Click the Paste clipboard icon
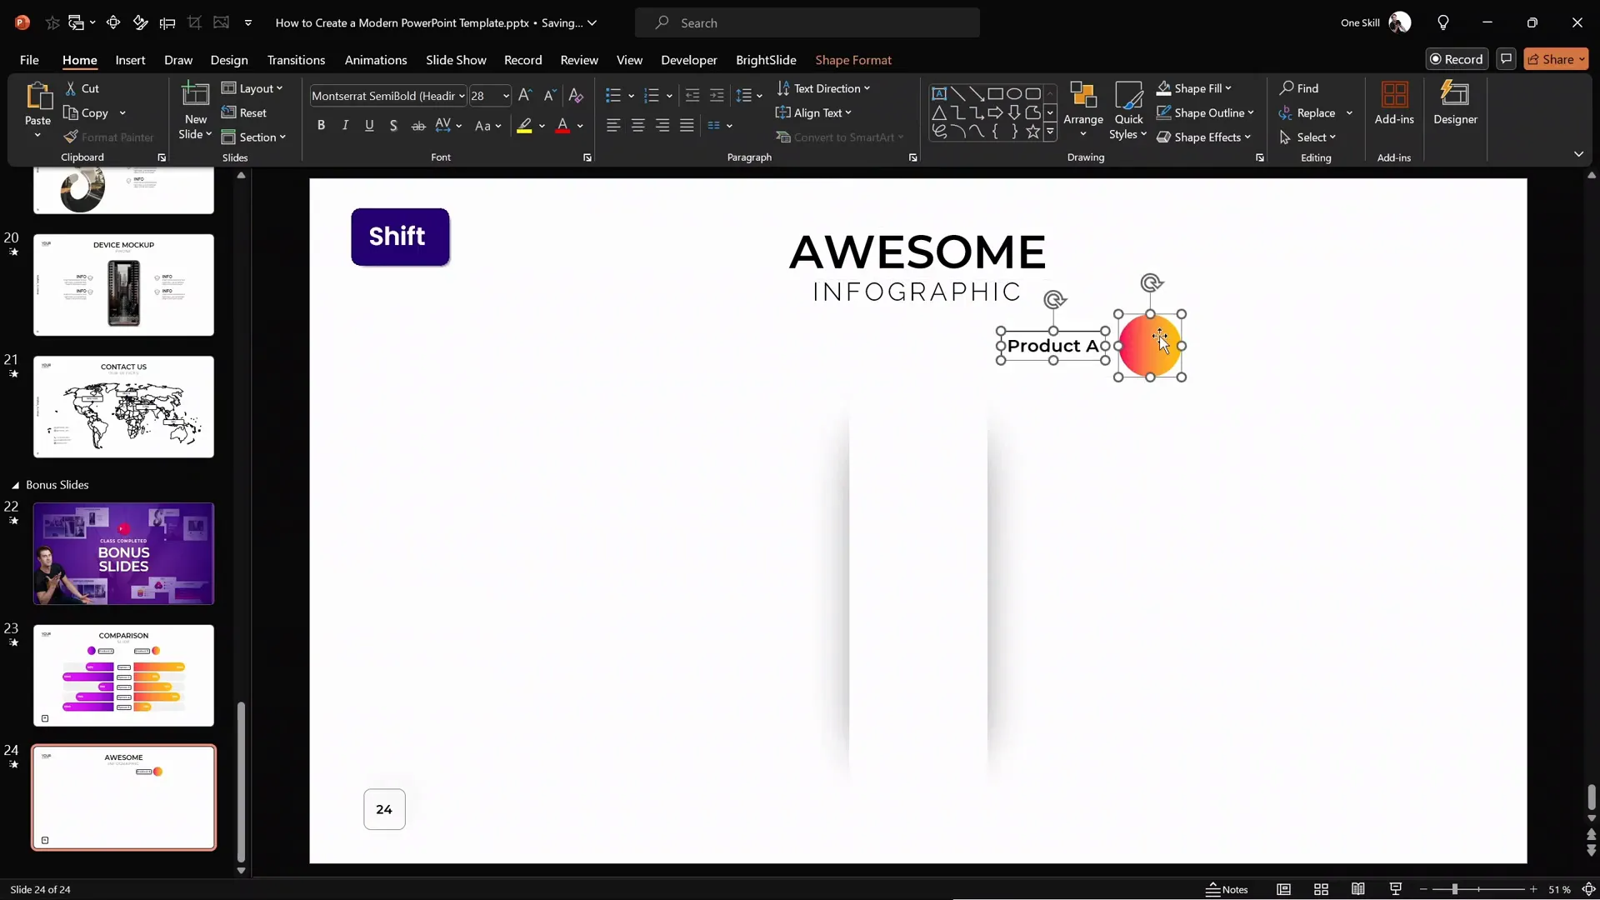This screenshot has width=1600, height=900. (x=37, y=97)
